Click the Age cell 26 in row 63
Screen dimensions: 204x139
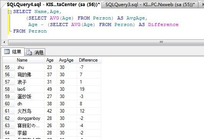click(51, 126)
